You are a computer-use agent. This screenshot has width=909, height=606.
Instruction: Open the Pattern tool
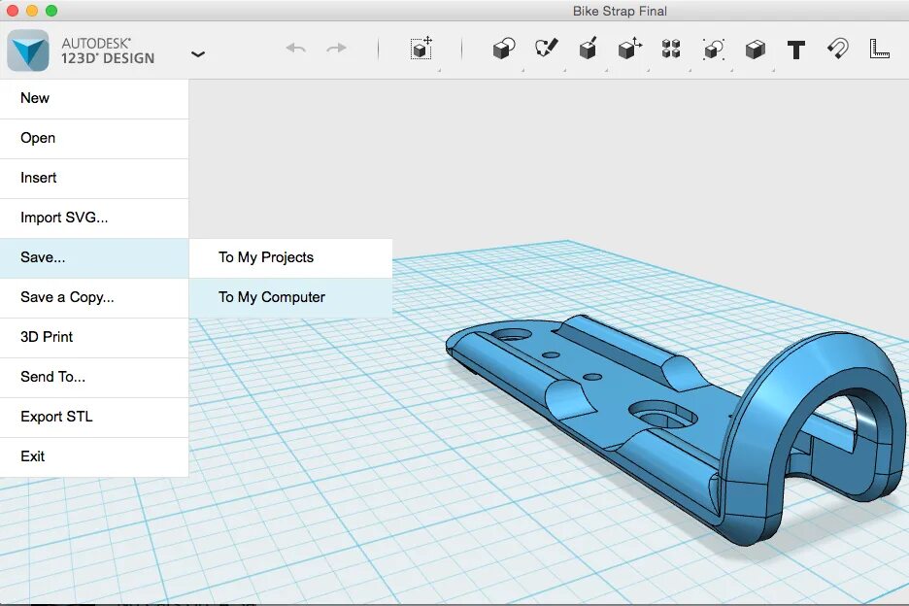coord(671,49)
